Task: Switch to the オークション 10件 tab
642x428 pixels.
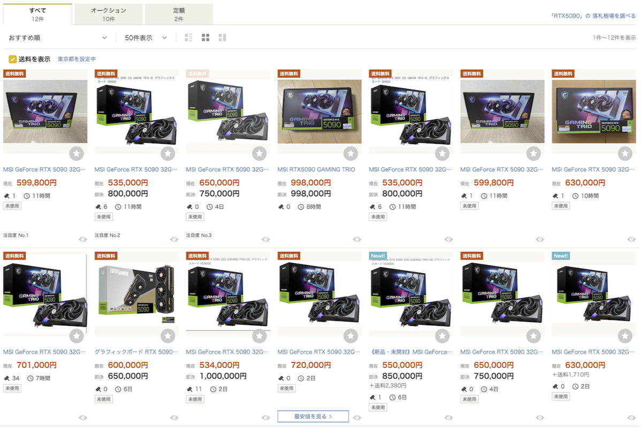Action: click(109, 14)
